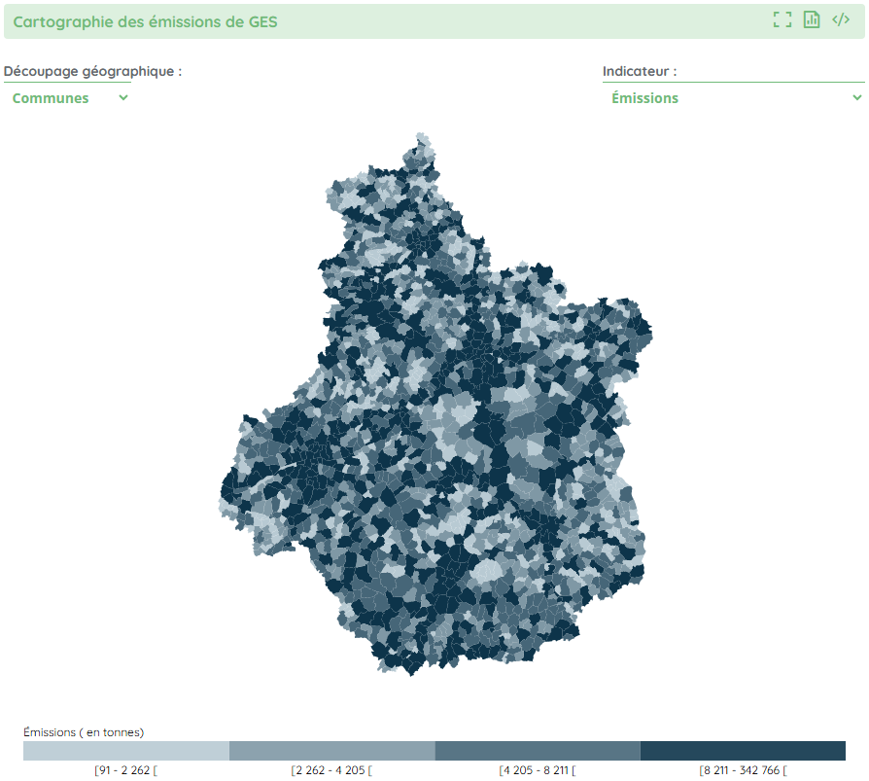The width and height of the screenshot is (869, 781).
Task: Click the legend range 8 211 - 342 766
Action: pos(743,770)
